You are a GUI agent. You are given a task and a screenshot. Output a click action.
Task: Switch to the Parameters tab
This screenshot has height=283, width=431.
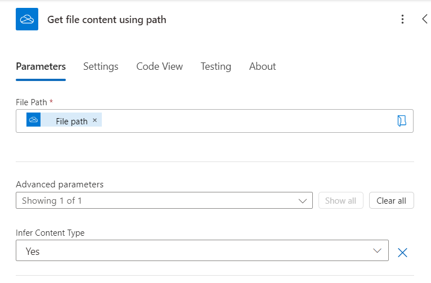(41, 66)
